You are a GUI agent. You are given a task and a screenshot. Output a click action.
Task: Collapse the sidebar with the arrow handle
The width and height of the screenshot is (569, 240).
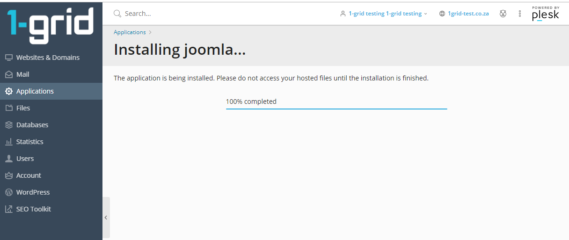[x=106, y=218]
